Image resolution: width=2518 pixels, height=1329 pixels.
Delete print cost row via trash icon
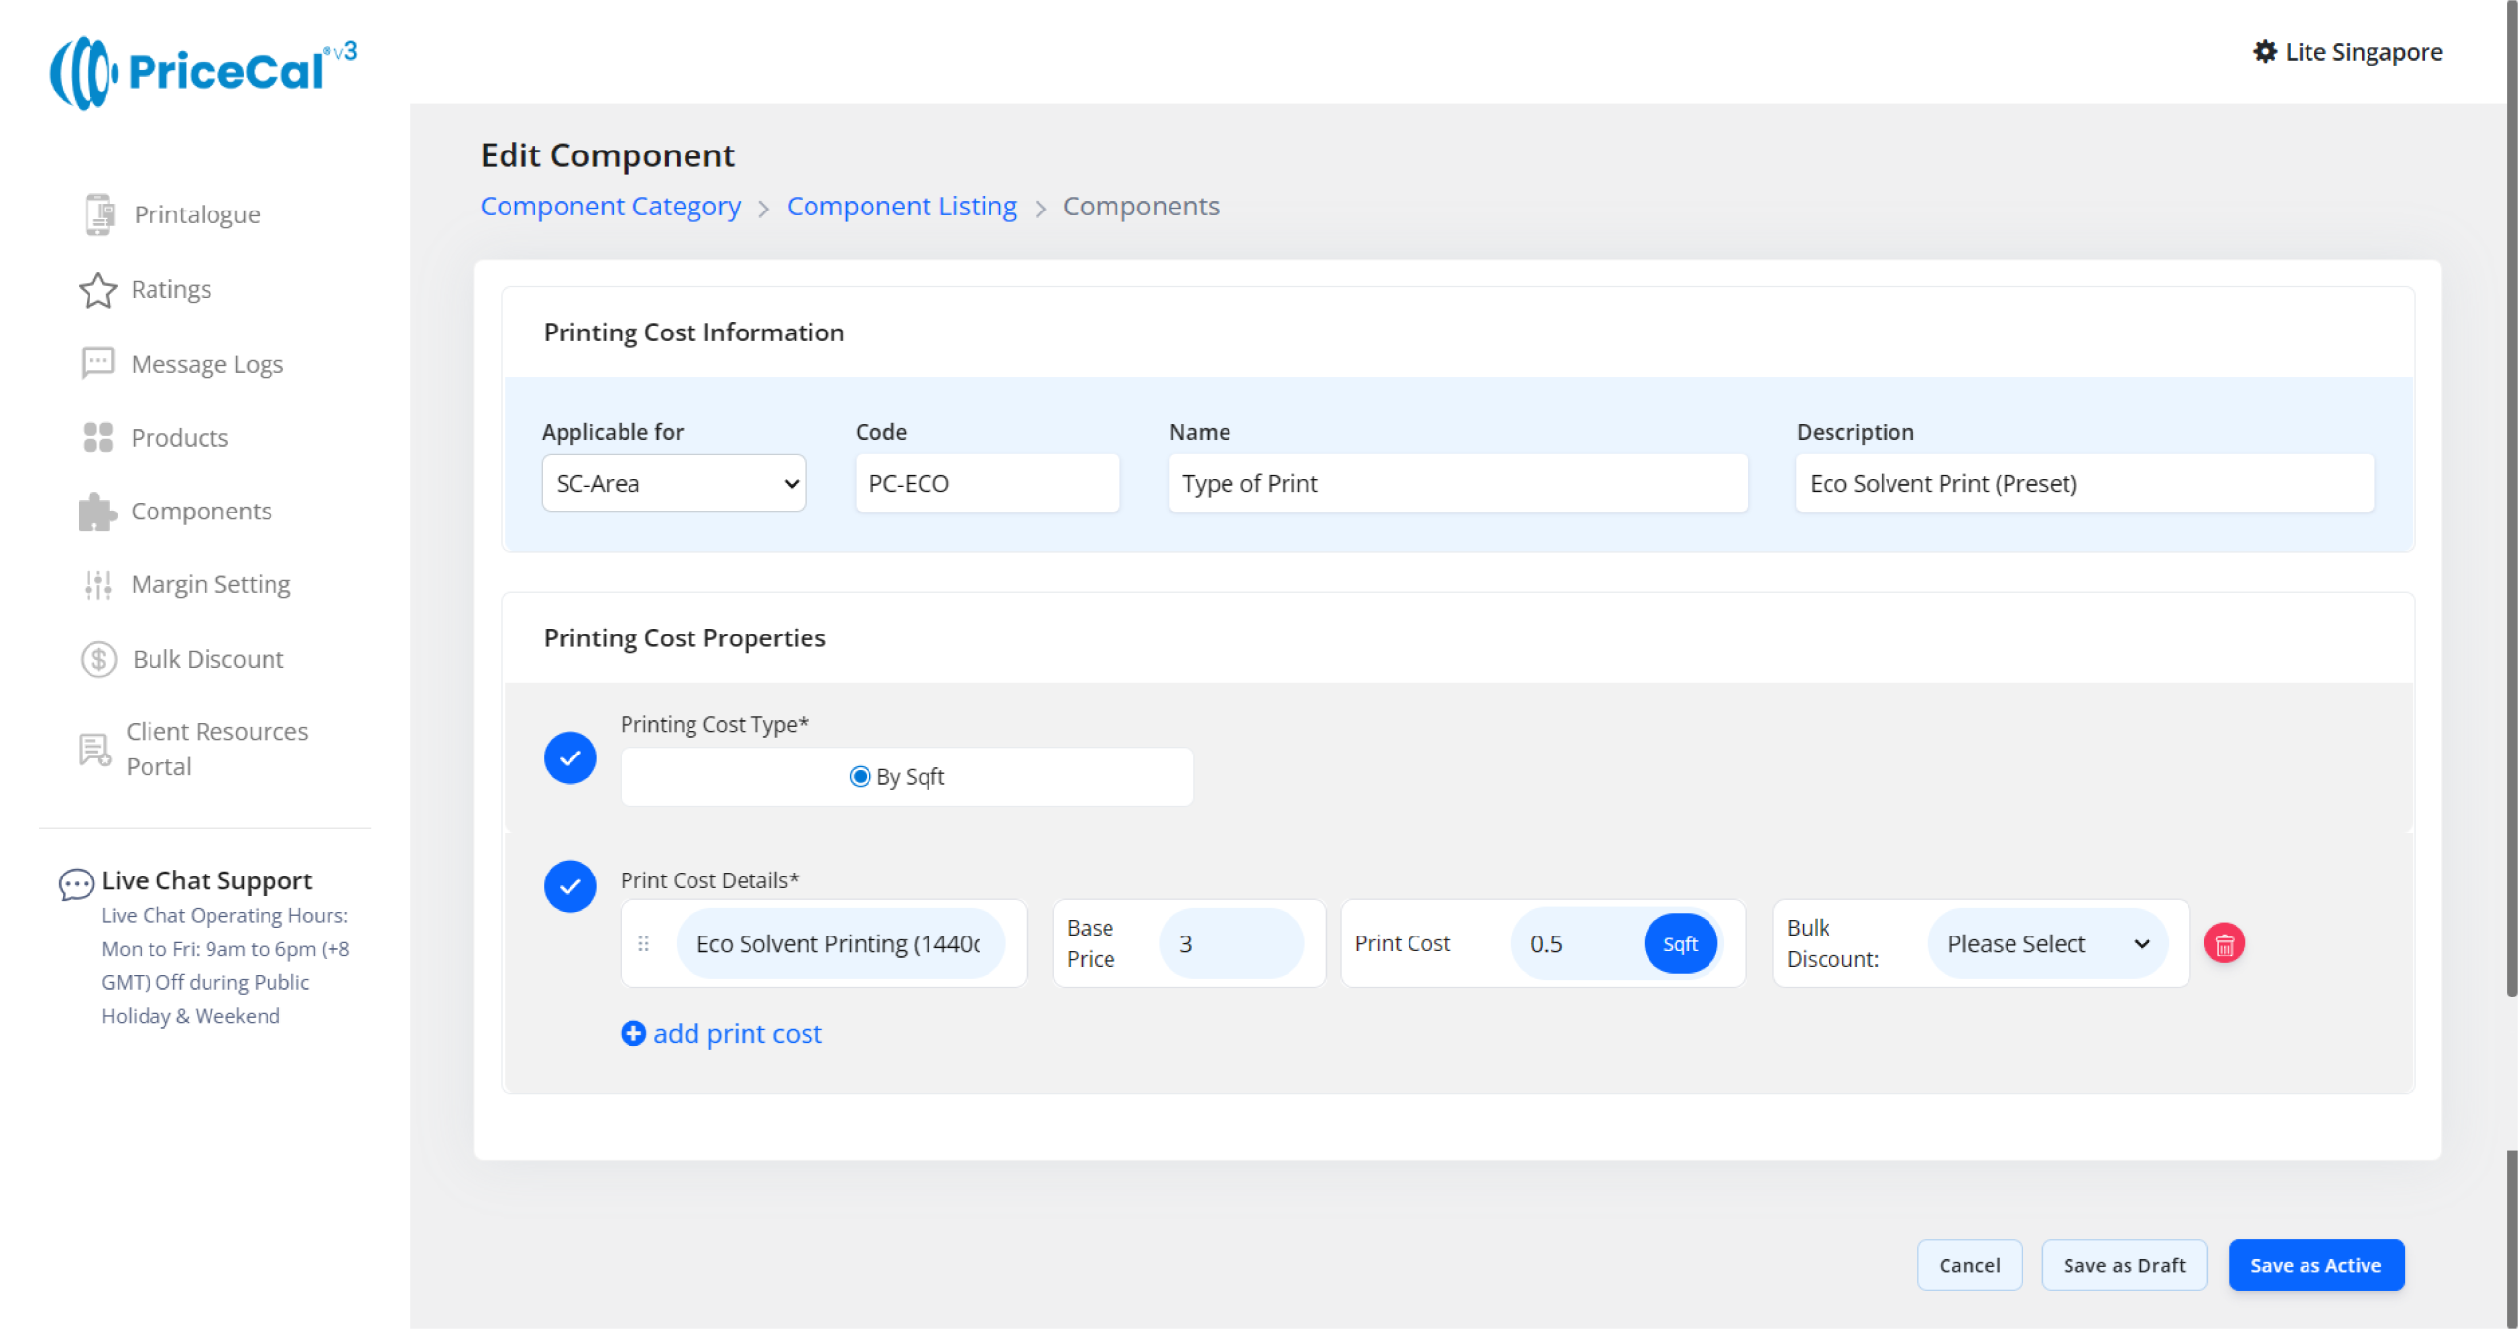tap(2224, 943)
